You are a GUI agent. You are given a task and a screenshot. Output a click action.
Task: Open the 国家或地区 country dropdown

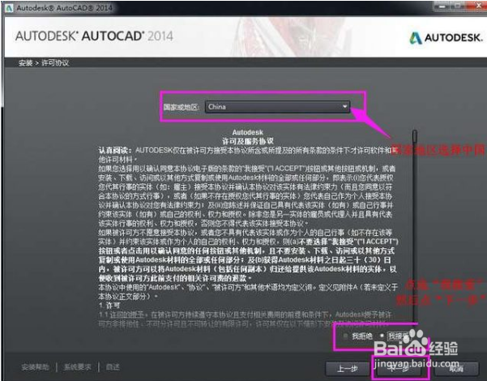(277, 106)
